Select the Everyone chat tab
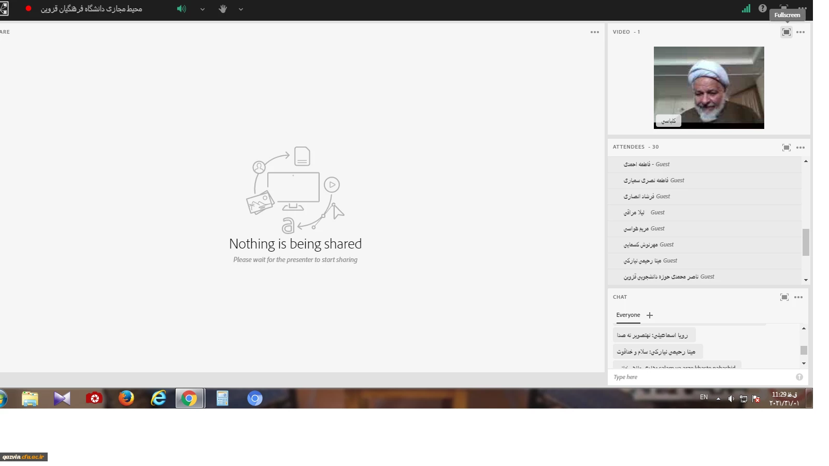Image resolution: width=829 pixels, height=466 pixels. coord(628,315)
